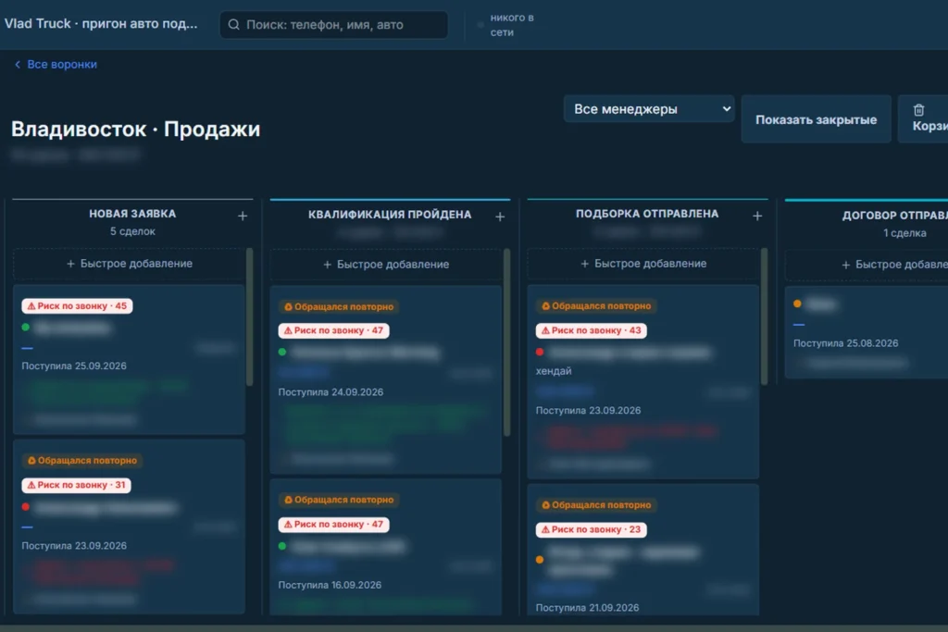Click Поступила 21.09.2026 text
This screenshot has width=948, height=632.
pyautogui.click(x=587, y=607)
